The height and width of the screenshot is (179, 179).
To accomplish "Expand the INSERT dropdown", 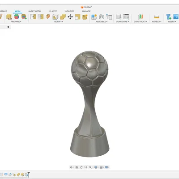I will (x=172, y=21).
